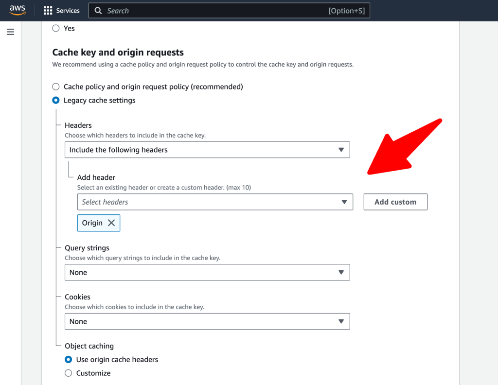
Task: Open the hamburger side navigation menu
Action: (11, 32)
